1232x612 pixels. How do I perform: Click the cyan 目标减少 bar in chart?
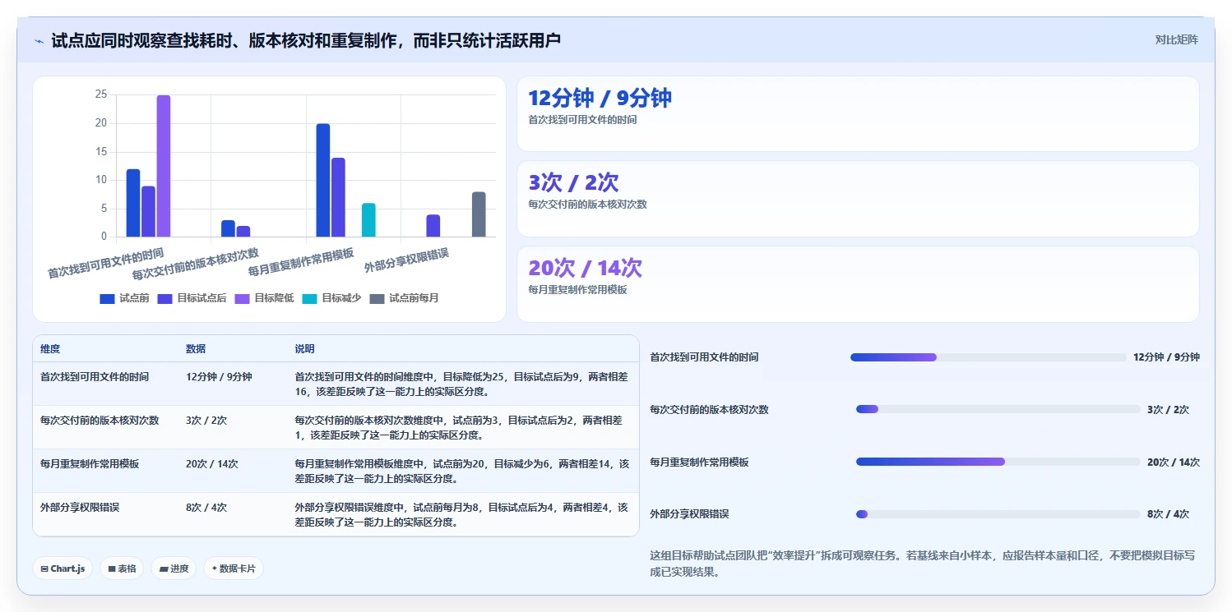pyautogui.click(x=368, y=220)
